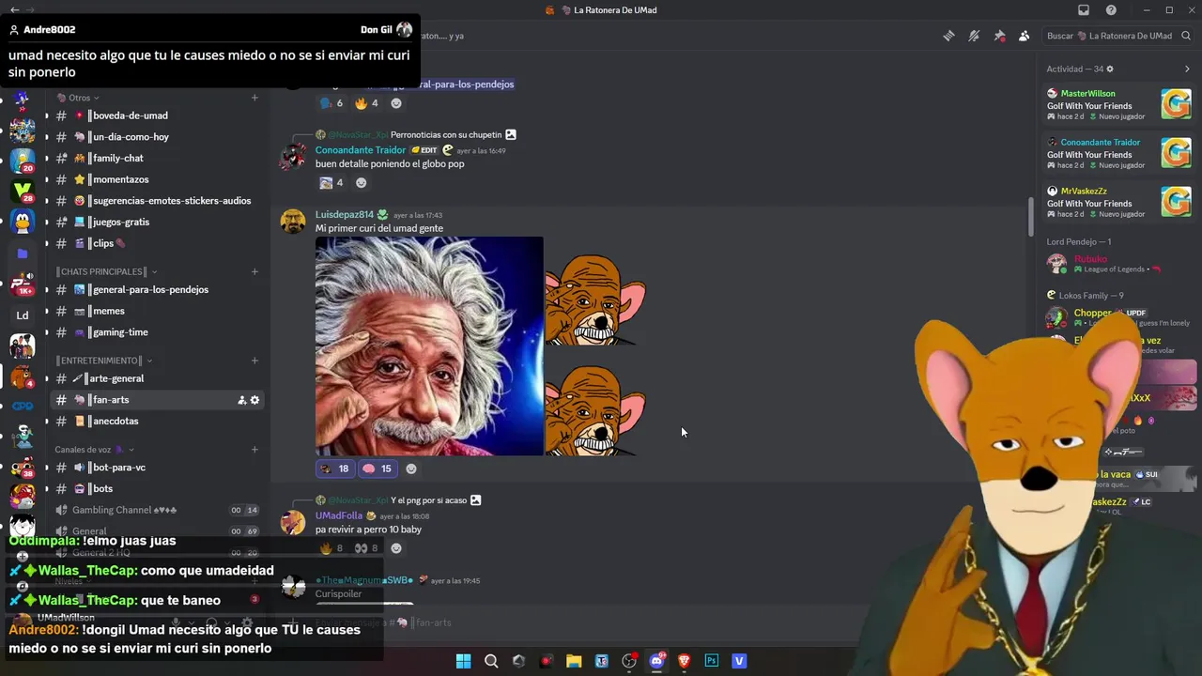Join the Gambling Channel voice channel
The image size is (1202, 676).
(x=157, y=510)
